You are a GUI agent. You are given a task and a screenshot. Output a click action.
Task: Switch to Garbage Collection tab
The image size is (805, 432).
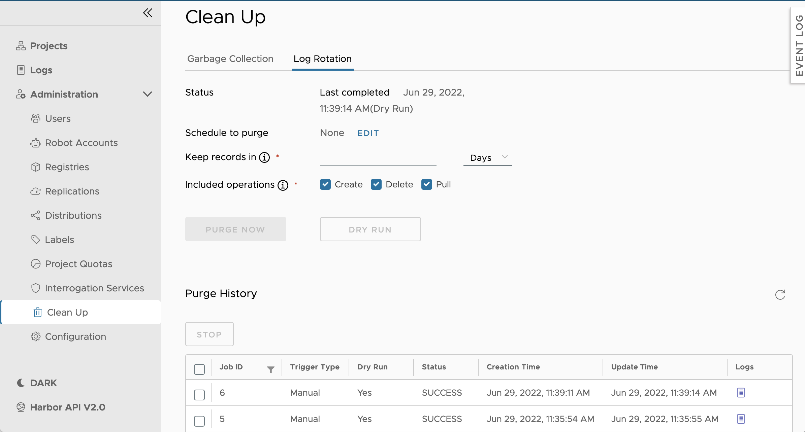click(230, 59)
